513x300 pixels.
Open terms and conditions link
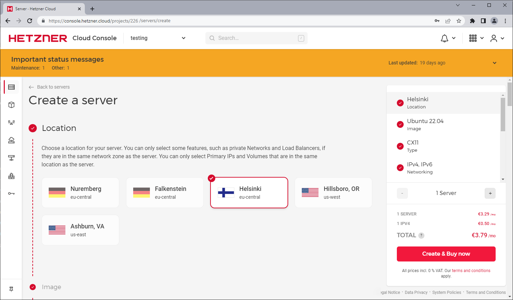click(471, 271)
